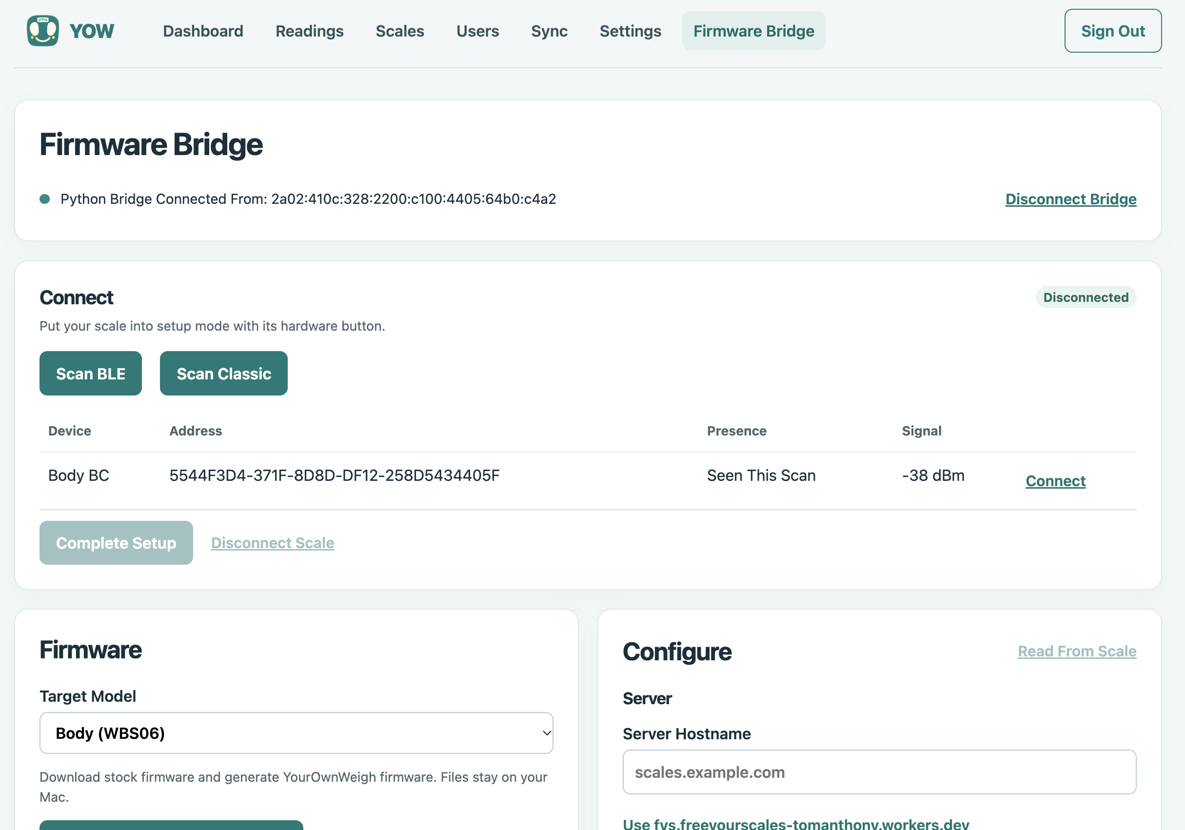Focus the Server Hostname input field
1185x830 pixels.
point(879,771)
